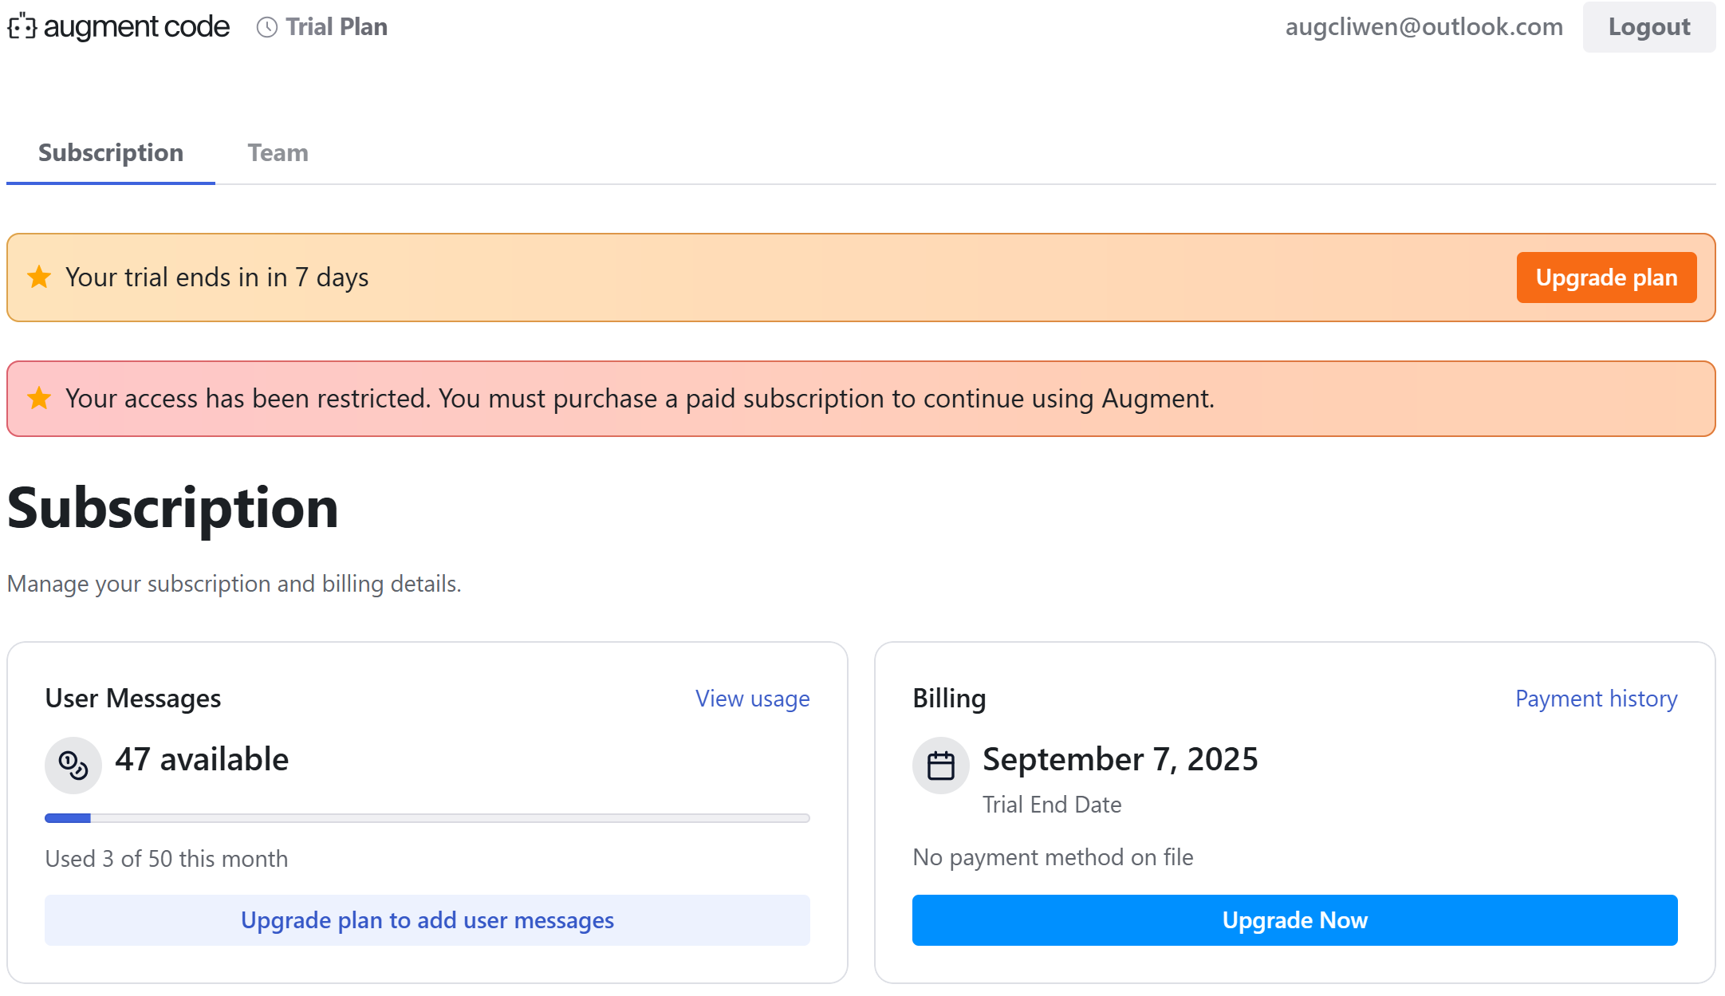
Task: Switch to the Team tab
Action: pos(278,153)
